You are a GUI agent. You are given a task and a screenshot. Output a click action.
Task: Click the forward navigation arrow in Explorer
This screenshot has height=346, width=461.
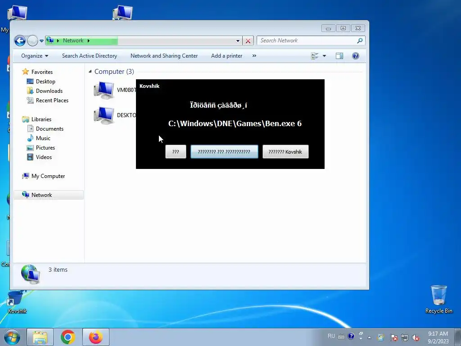[32, 41]
